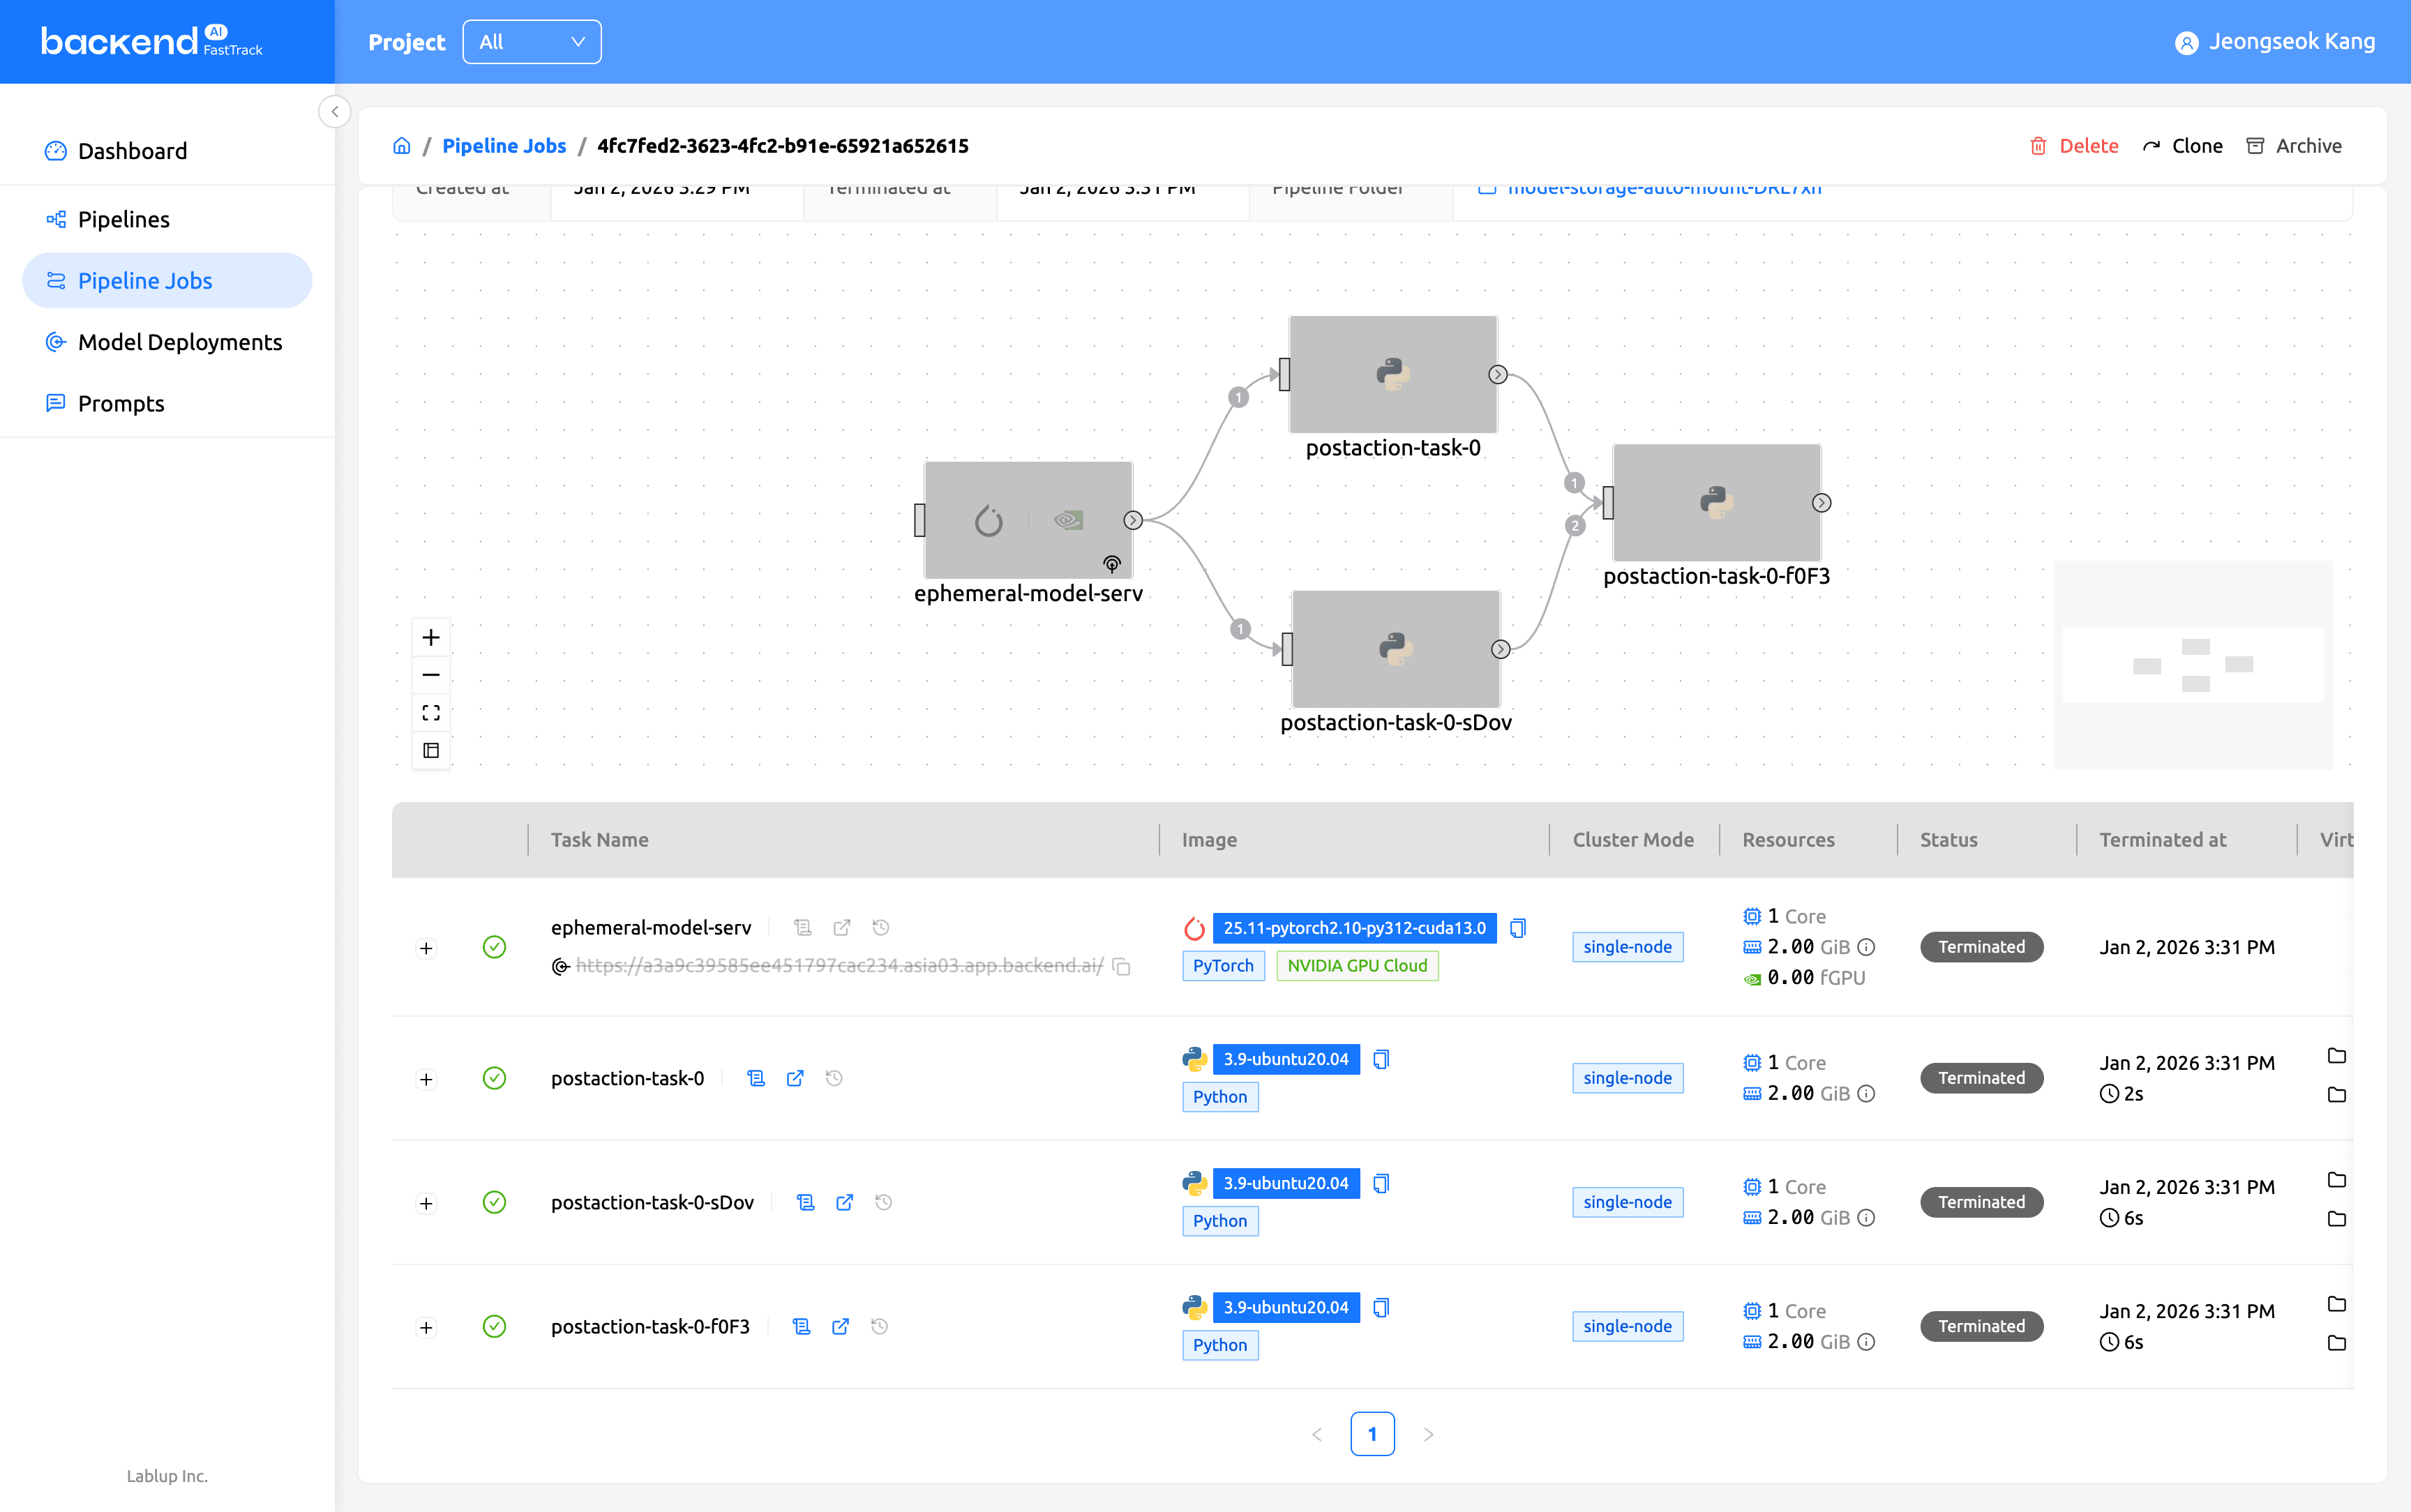Copy the ephemeral-model-serv endpoint URL

click(1122, 966)
